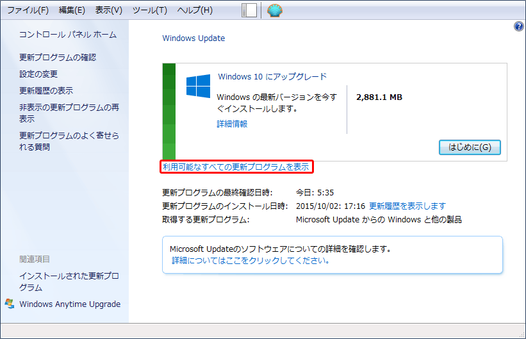The image size is (526, 339).
Task: Click the orange shell toolbar icon
Action: coord(275,10)
